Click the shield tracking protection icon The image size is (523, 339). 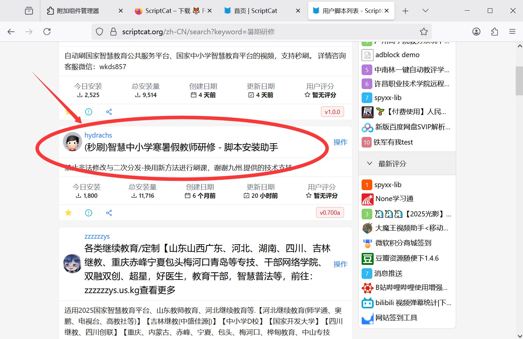99,32
